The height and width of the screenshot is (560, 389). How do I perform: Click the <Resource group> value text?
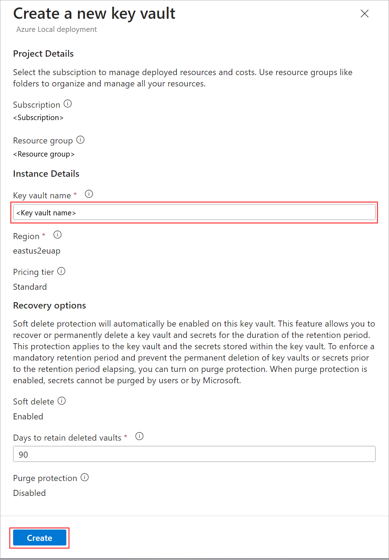[44, 154]
